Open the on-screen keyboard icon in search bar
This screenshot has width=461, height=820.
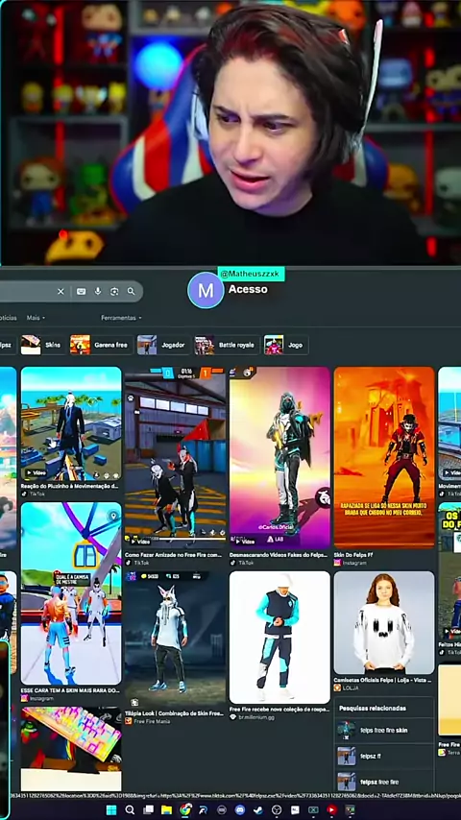pyautogui.click(x=81, y=291)
